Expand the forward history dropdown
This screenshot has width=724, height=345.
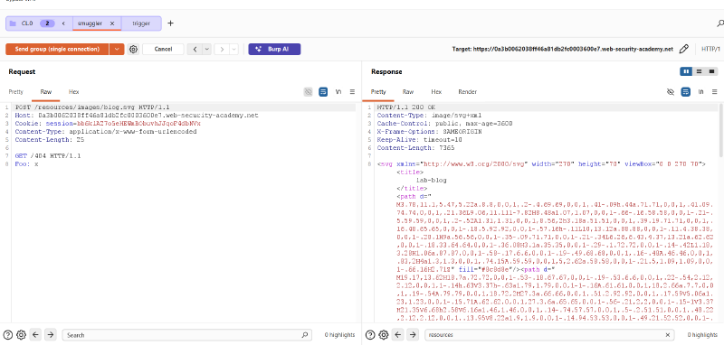click(x=234, y=50)
